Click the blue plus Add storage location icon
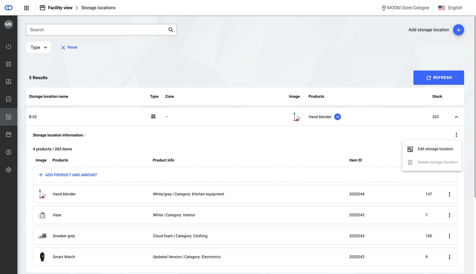This screenshot has width=476, height=274. pos(459,30)
